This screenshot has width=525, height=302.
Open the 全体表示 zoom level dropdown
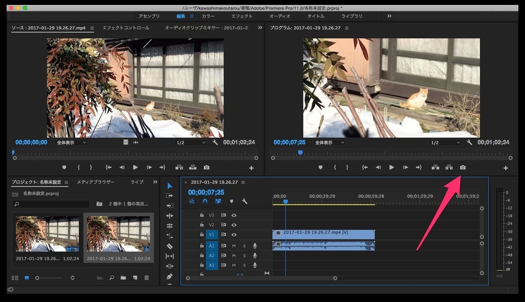coord(71,142)
